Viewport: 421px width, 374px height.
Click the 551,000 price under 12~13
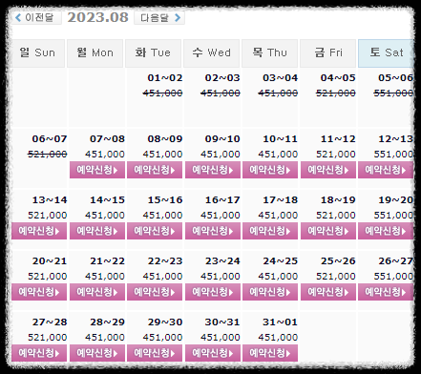click(x=393, y=154)
